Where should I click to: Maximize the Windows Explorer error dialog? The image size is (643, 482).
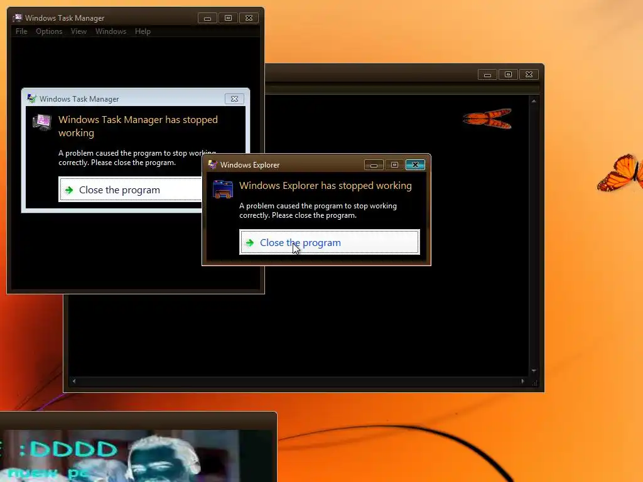click(394, 165)
